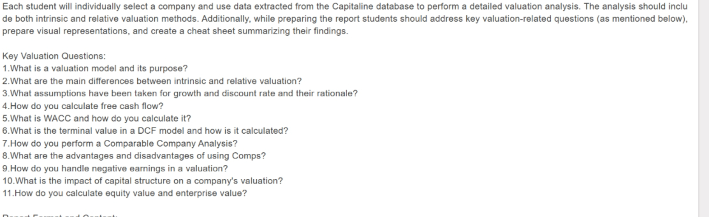Click question 2 on intrinsic versus relative valuation

[152, 81]
